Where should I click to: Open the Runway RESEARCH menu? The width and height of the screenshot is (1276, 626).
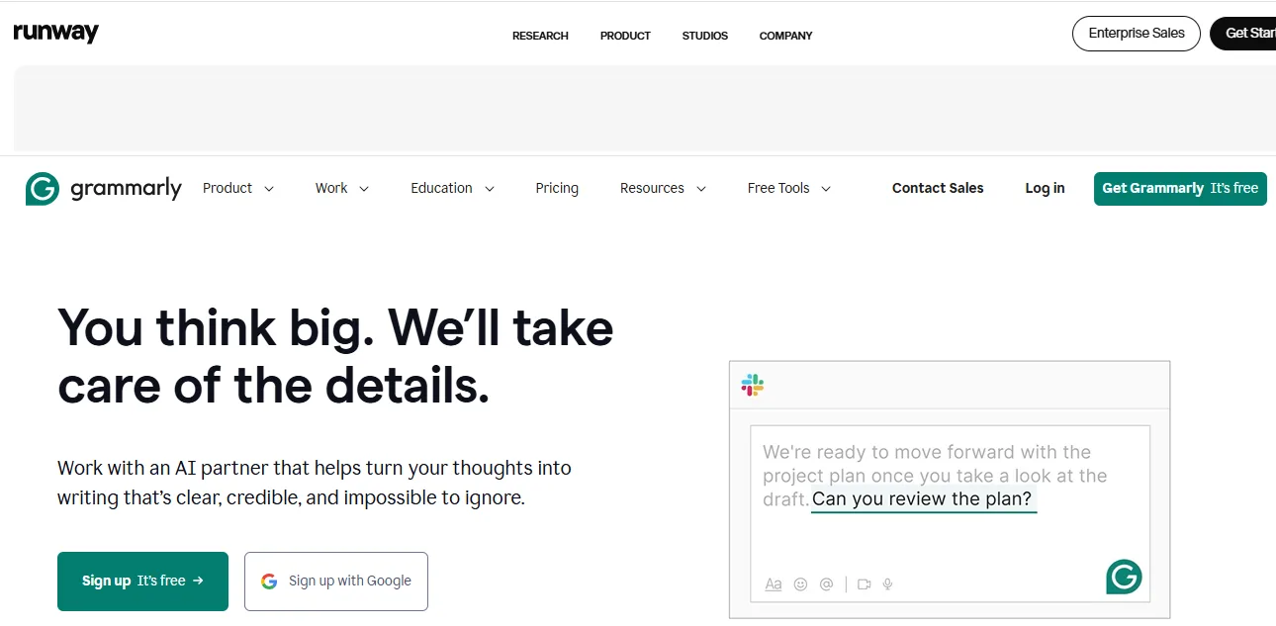click(x=540, y=36)
